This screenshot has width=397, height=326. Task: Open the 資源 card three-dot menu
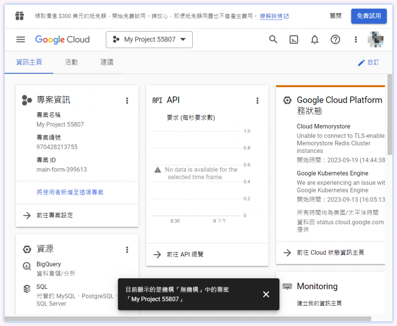tap(127, 250)
